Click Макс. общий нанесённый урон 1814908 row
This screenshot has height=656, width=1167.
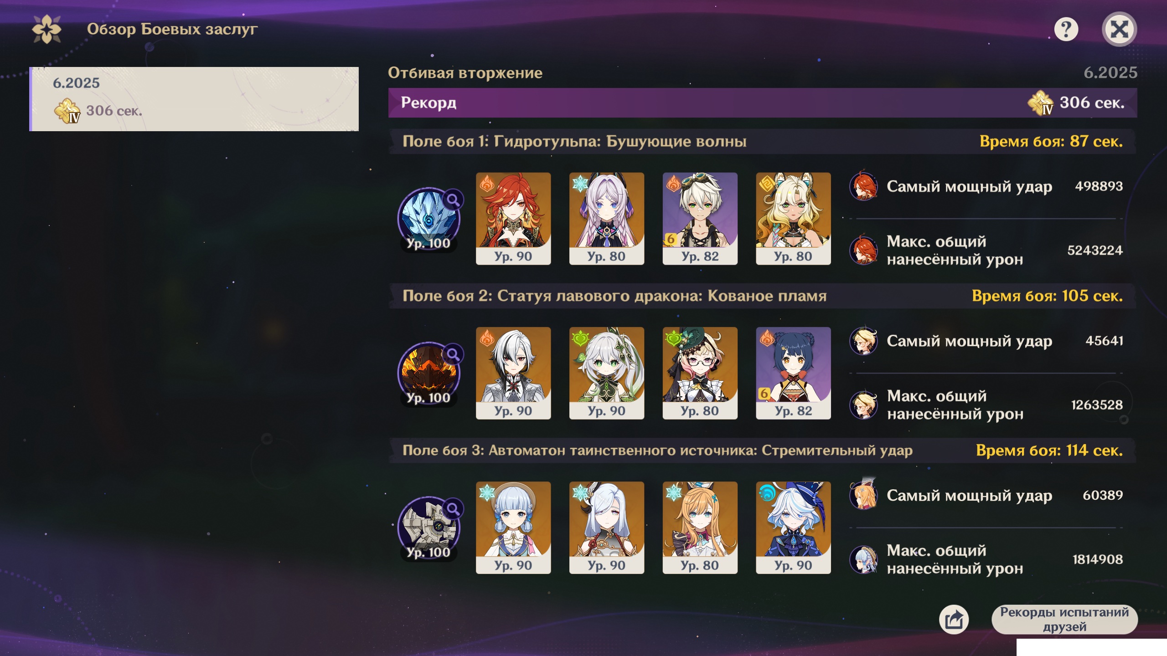[986, 559]
